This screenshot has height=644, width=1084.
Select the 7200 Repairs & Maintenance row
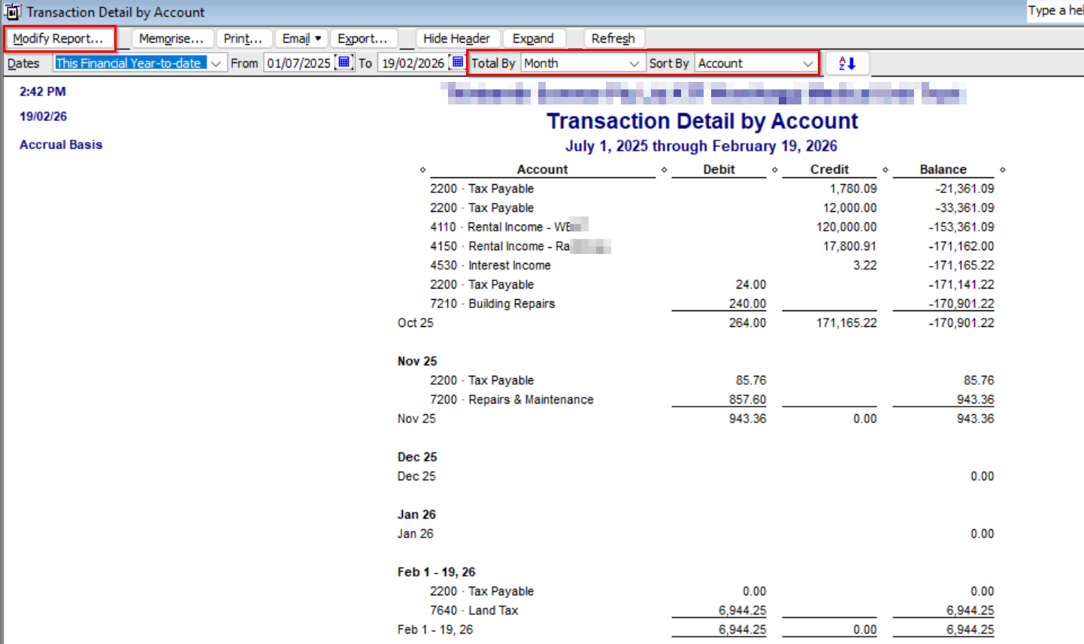pos(712,400)
